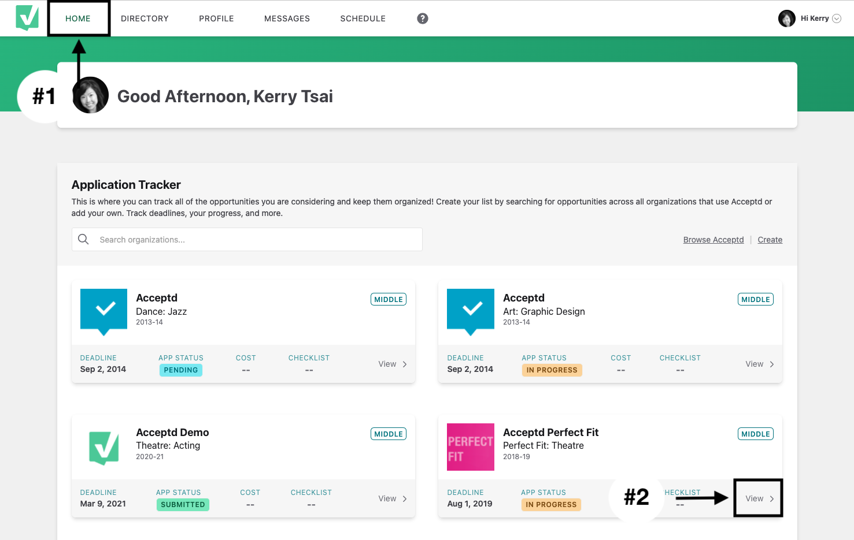This screenshot has width=854, height=540.
Task: Click the Acceptd logo on Art: Graphic Design card
Action: tap(471, 312)
